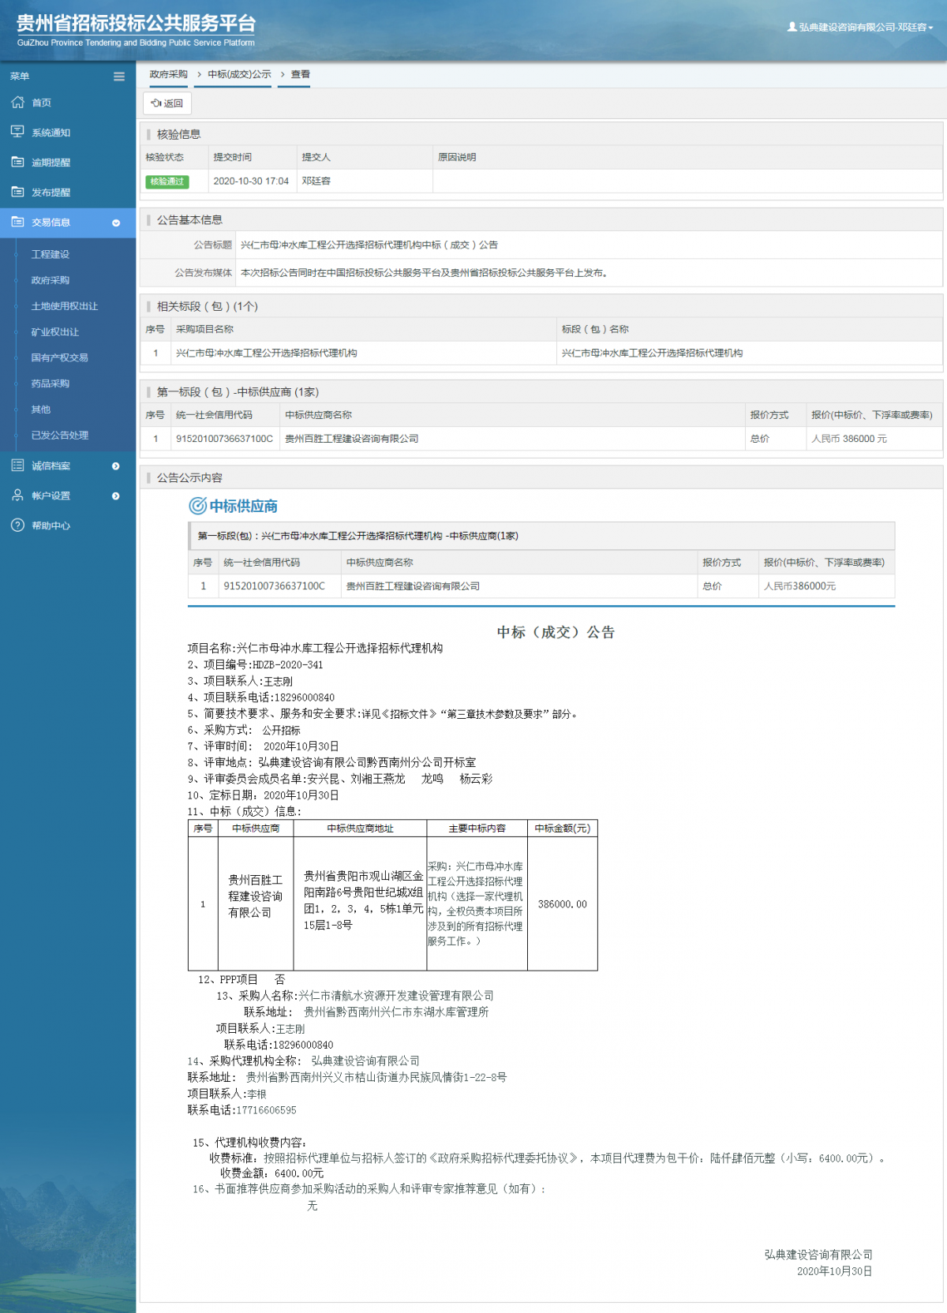
Task: Open 逾期提醒 in the sidebar
Action: 51,163
